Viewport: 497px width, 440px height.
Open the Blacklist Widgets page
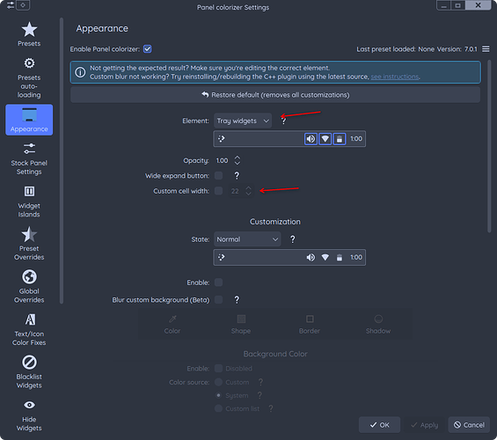[x=29, y=372]
